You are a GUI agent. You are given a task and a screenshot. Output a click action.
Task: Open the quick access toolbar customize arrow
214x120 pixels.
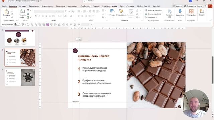92,24
